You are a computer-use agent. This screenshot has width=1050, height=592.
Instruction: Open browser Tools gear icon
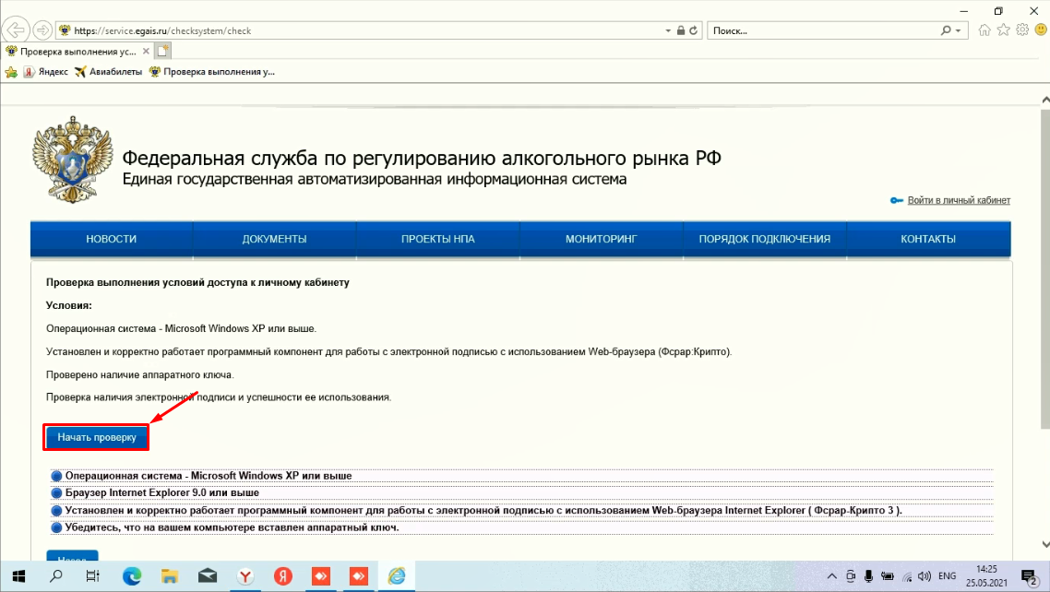(1022, 30)
